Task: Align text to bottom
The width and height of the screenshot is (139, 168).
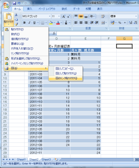Action: pyautogui.click(x=86, y=16)
